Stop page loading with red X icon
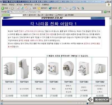The image size is (112, 105). click(18, 8)
